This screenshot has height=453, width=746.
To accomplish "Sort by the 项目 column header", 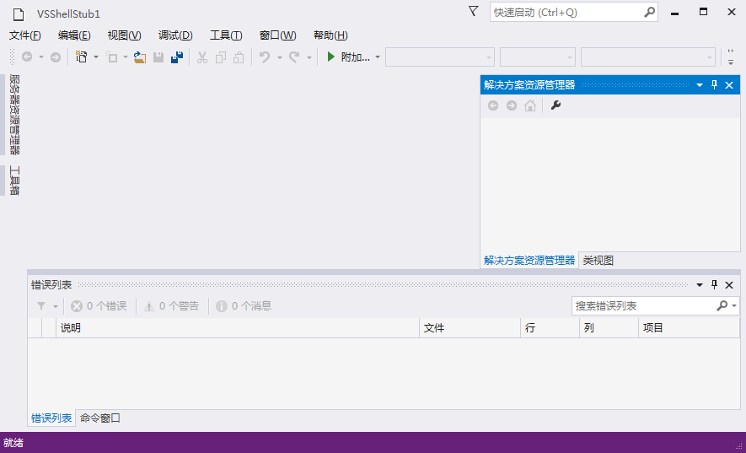I will pos(689,327).
